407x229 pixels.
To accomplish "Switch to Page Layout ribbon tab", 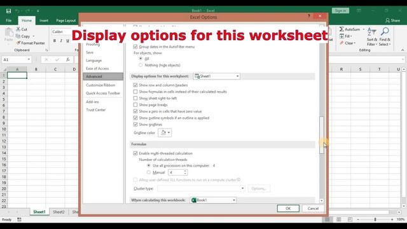I will click(66, 20).
